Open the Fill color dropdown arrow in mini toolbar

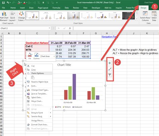pos(32,54)
